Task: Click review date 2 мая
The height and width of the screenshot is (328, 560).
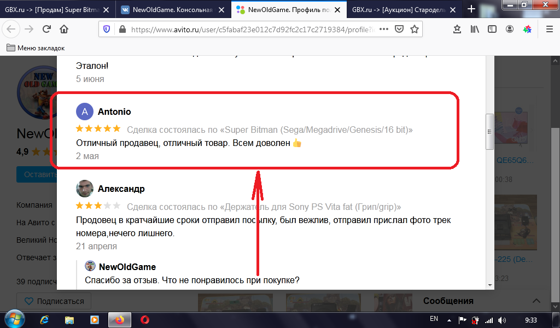Action: click(87, 156)
